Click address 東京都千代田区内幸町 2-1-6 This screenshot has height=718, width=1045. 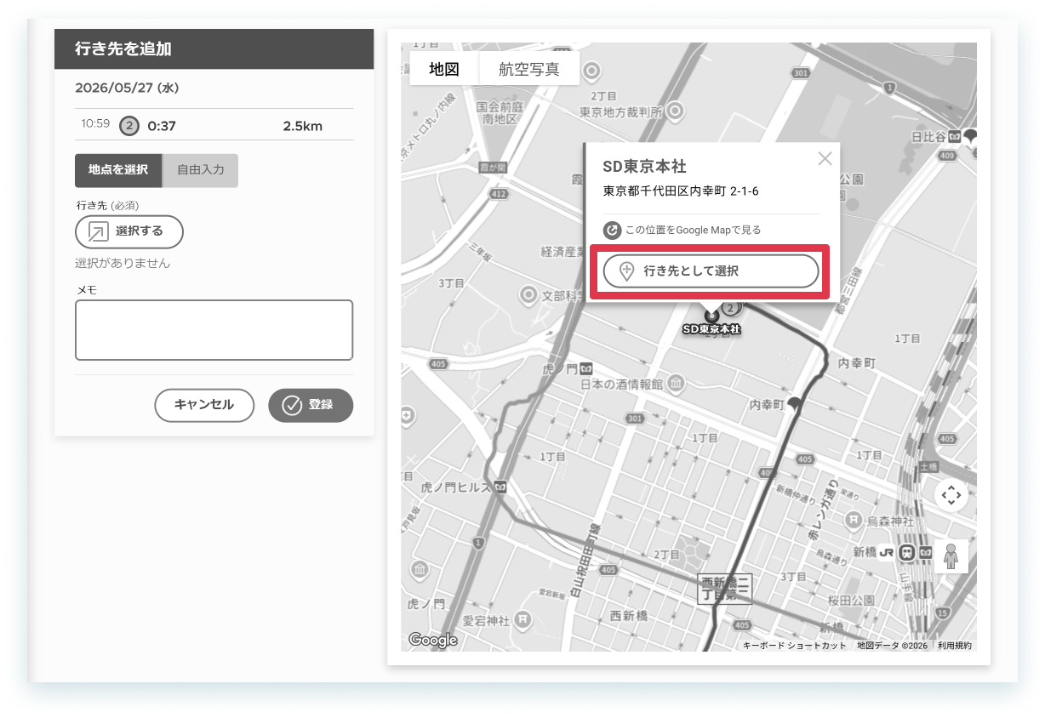point(681,191)
